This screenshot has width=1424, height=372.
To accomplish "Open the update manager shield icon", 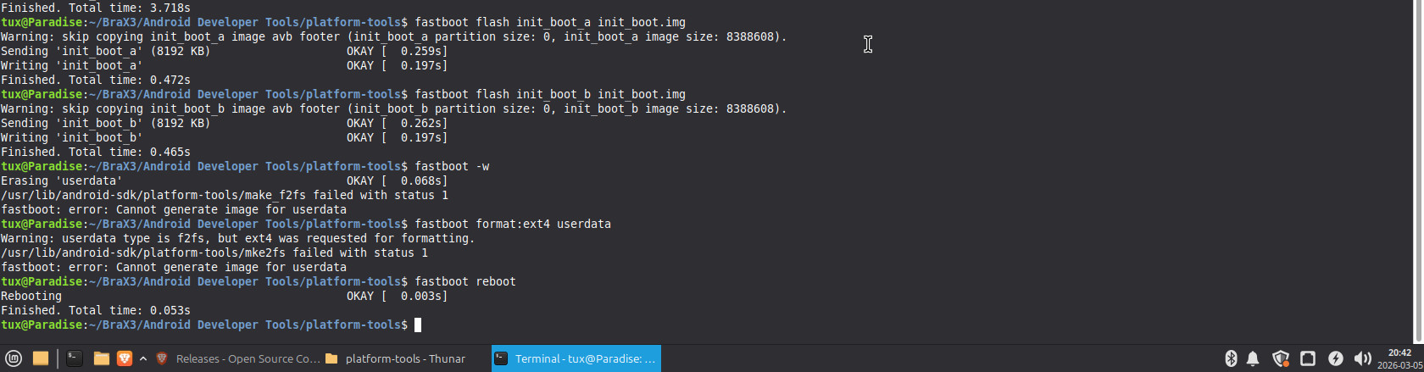I will click(1281, 358).
